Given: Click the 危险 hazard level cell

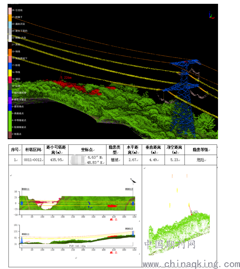Looking at the screenshot, I should 201,160.
